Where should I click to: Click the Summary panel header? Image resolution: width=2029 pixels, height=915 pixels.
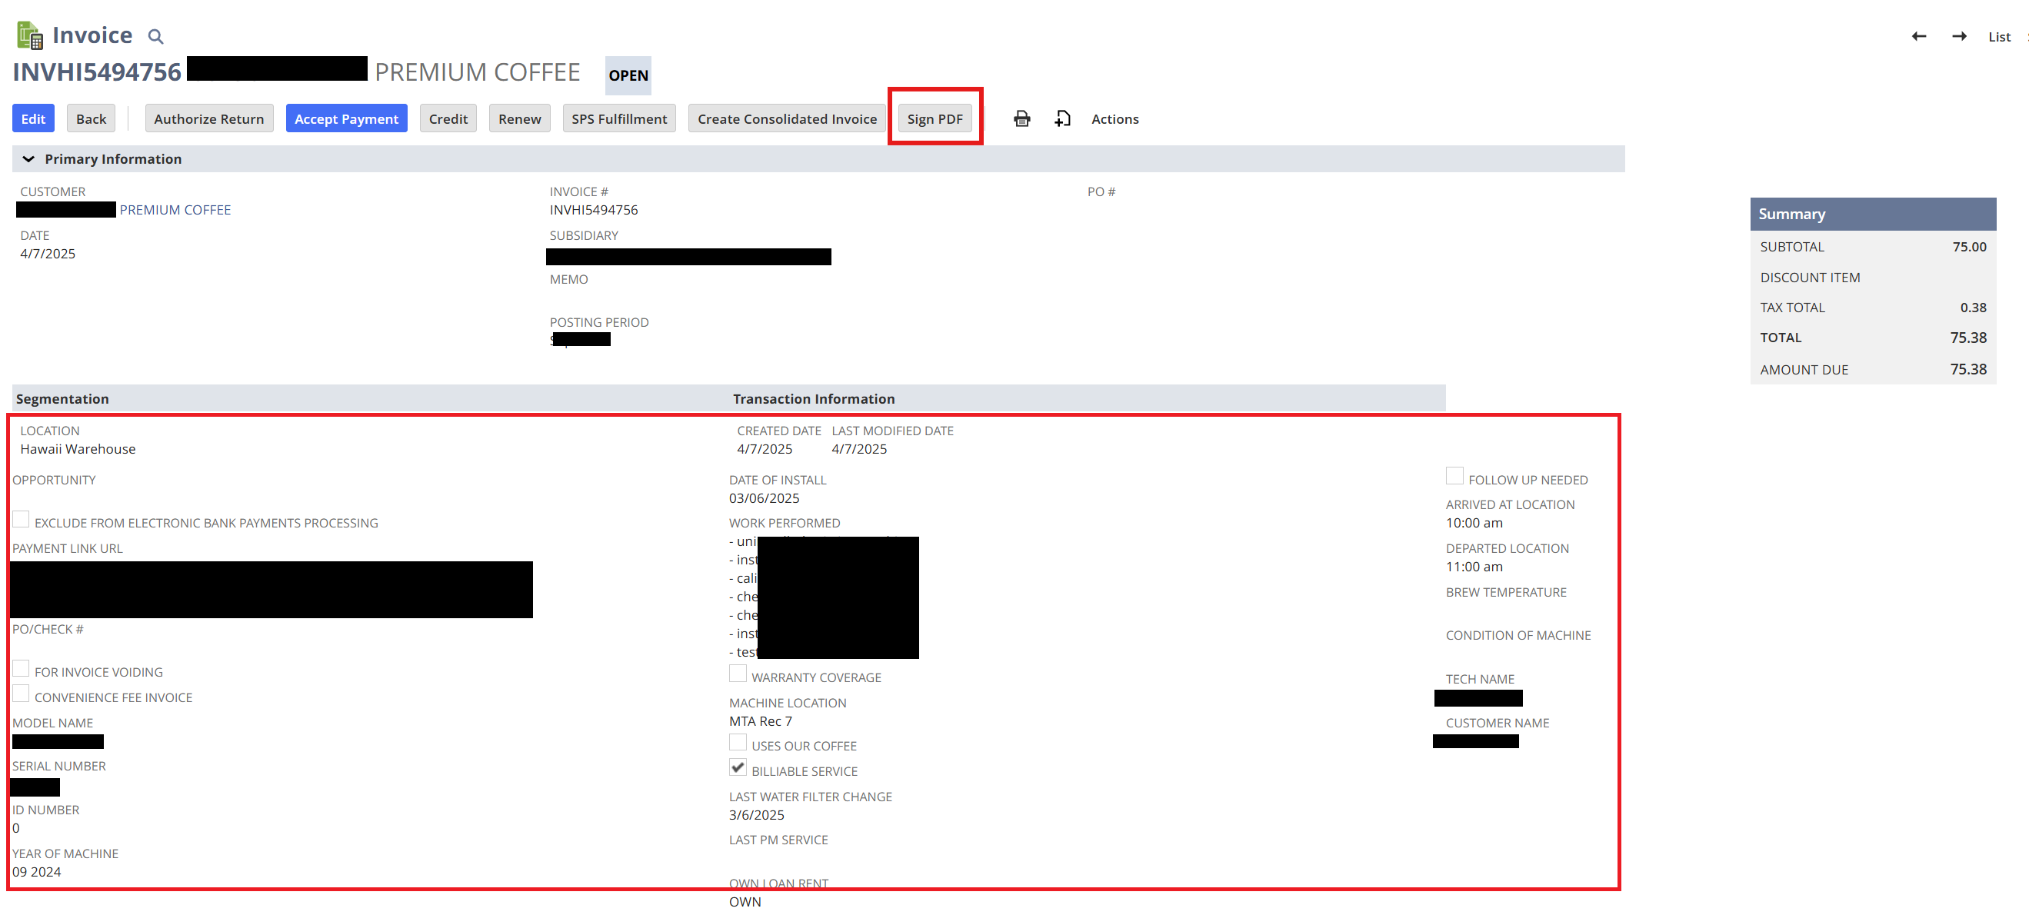(1873, 215)
